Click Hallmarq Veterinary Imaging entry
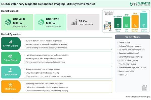 (129, 46)
